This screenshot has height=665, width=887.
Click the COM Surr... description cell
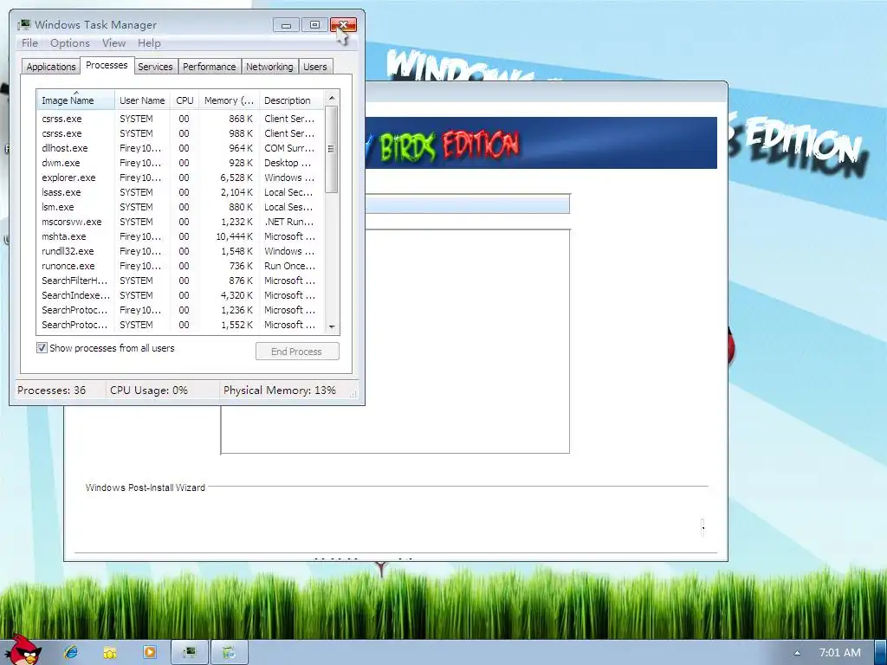pos(289,148)
